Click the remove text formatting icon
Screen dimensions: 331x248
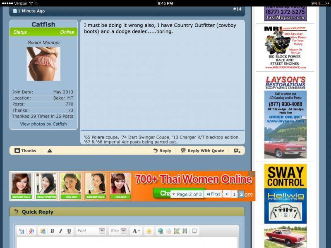tap(31, 231)
